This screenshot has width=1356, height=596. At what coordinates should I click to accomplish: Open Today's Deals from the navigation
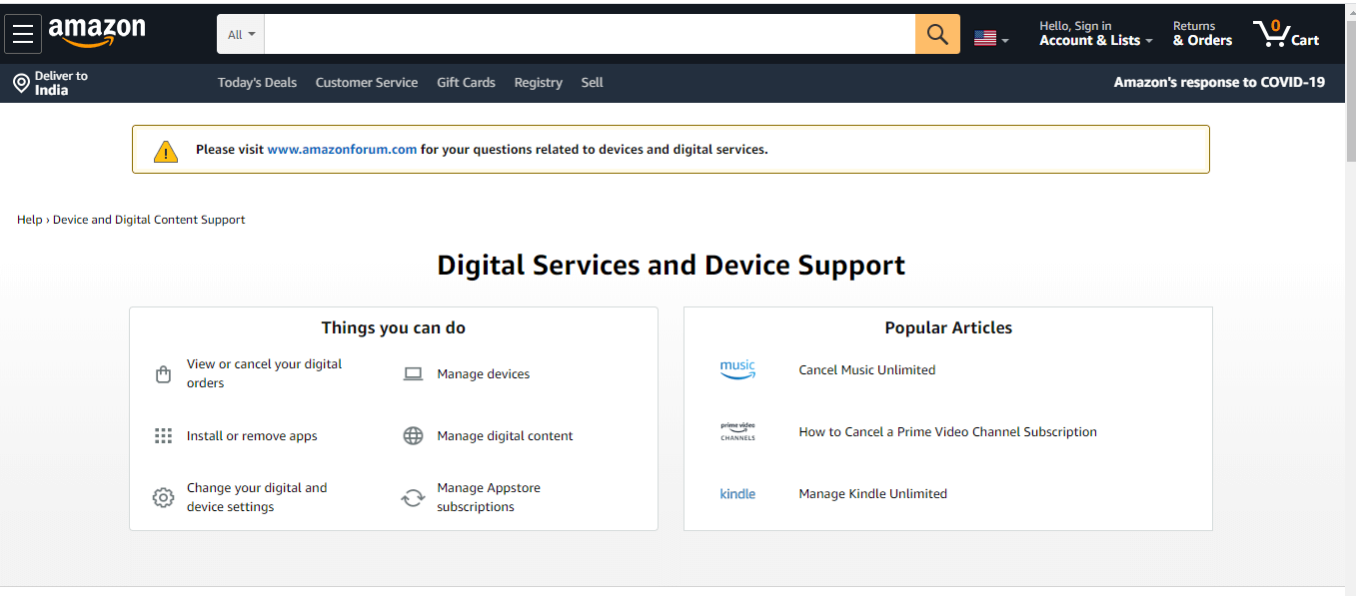click(x=257, y=82)
